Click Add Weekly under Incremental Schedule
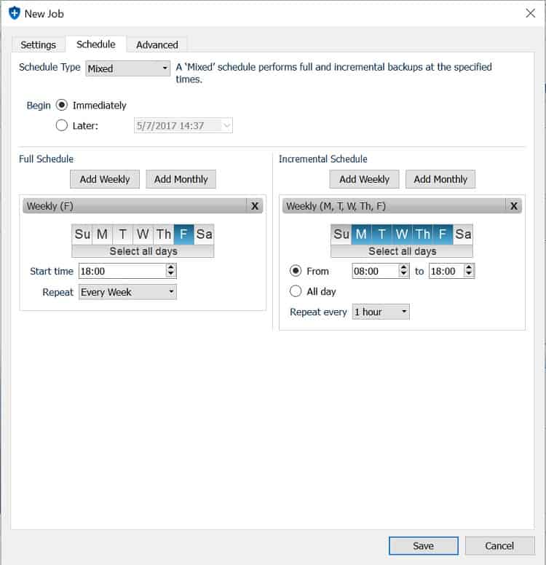 tap(364, 179)
